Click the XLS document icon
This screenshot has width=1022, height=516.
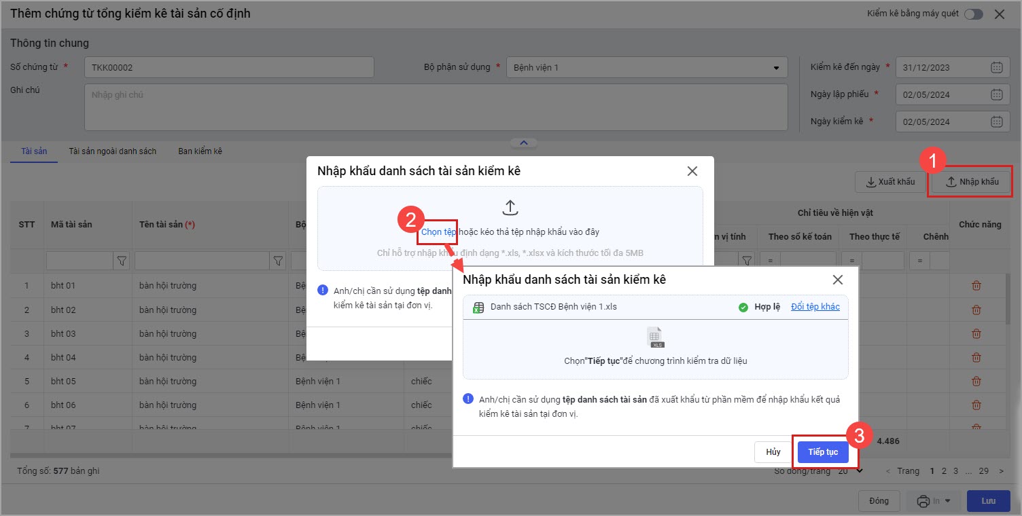pos(656,337)
